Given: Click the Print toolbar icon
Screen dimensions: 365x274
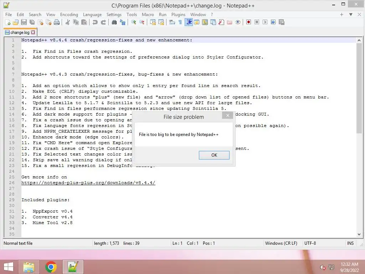Looking at the screenshot, I should click(57, 22).
